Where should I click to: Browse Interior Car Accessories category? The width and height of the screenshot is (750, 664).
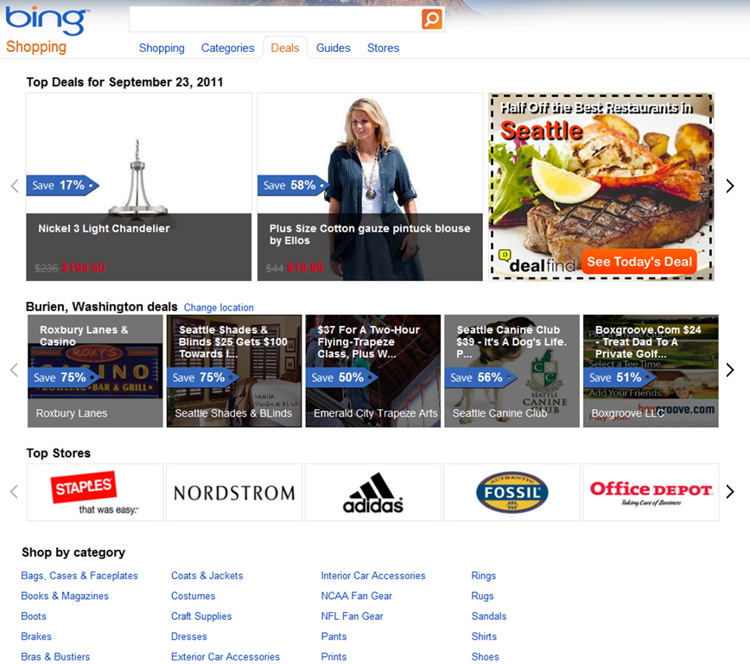click(x=373, y=576)
